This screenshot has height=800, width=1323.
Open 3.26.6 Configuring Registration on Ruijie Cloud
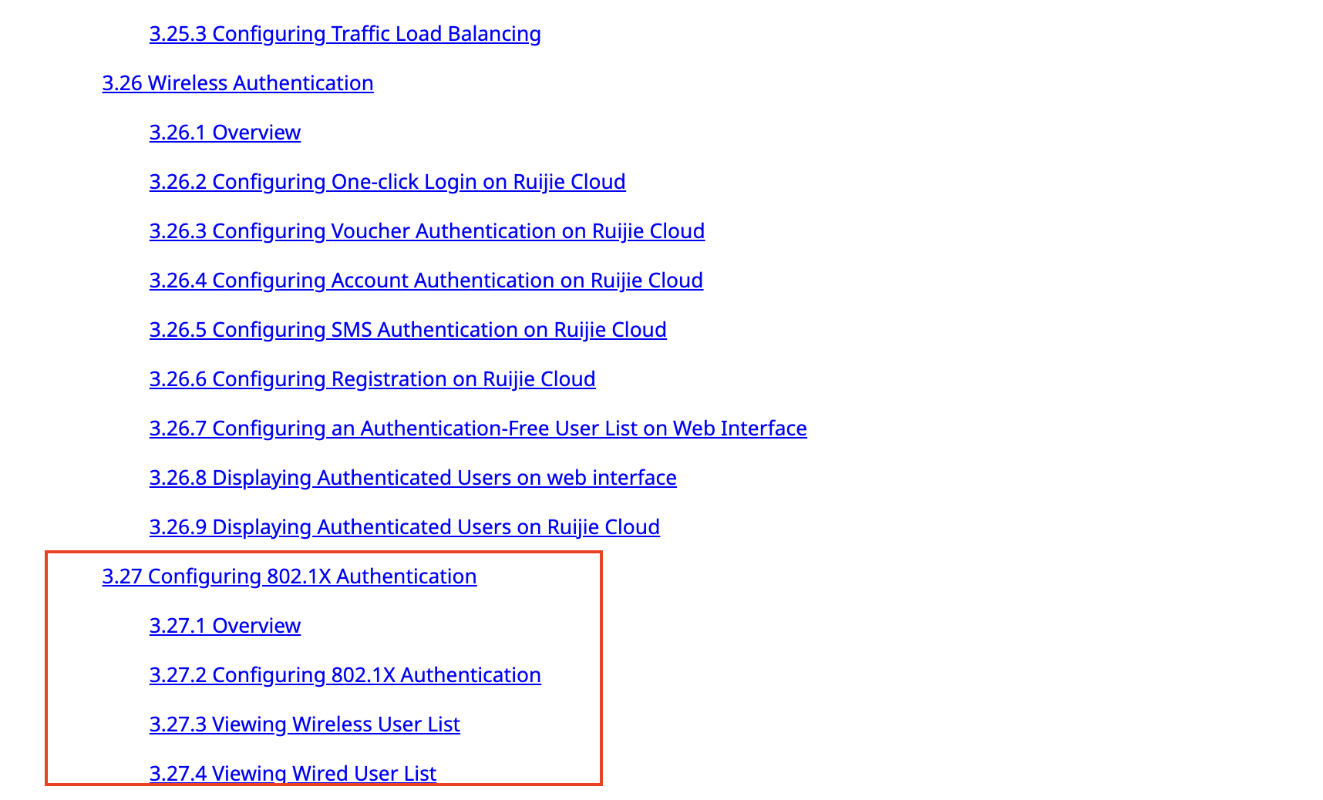(x=372, y=379)
